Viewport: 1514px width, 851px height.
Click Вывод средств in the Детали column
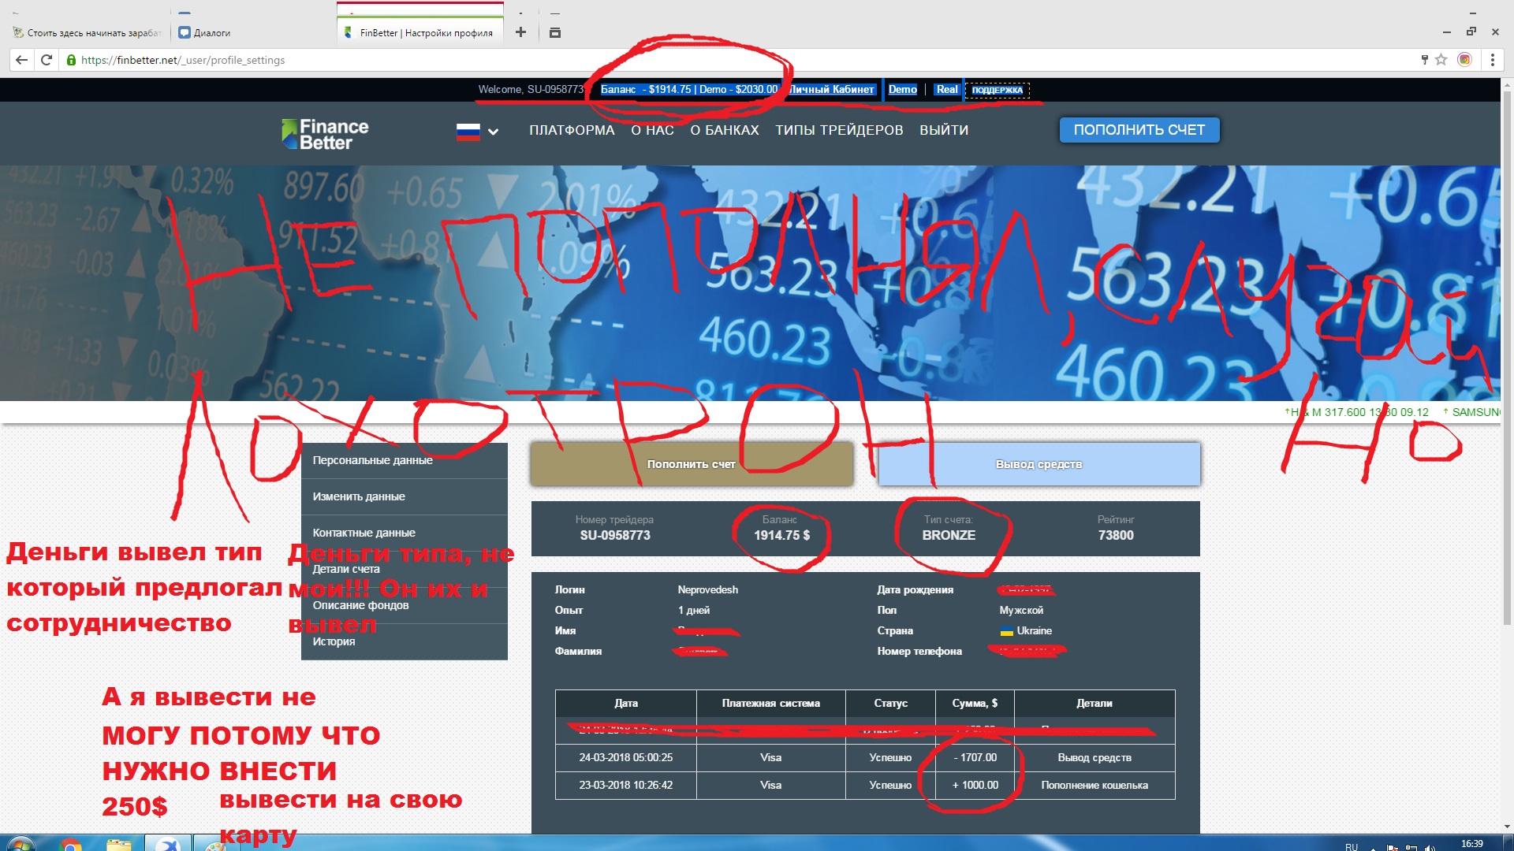pyautogui.click(x=1094, y=758)
